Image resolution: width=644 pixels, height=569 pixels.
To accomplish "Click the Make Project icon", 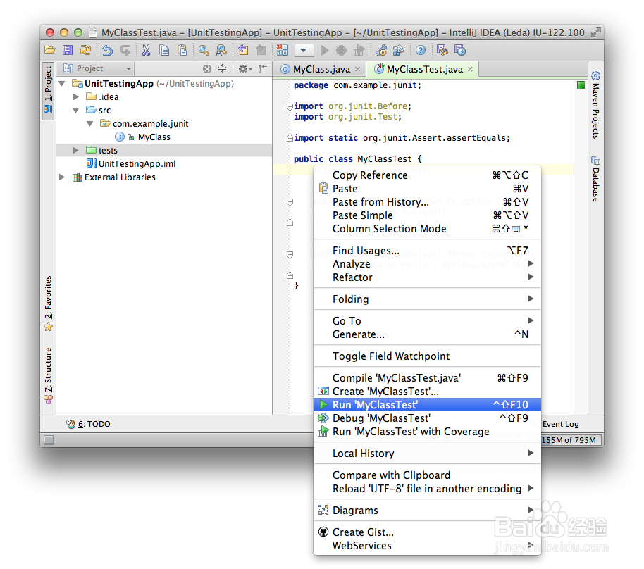I will click(x=283, y=50).
